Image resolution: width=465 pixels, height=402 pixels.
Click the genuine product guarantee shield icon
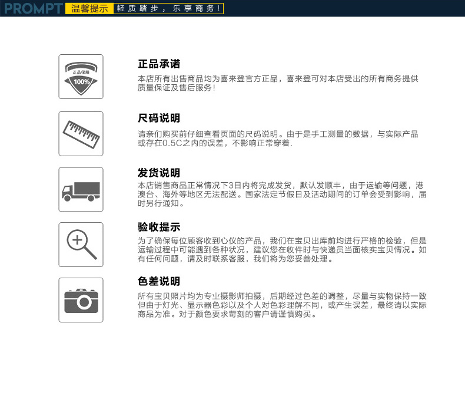tap(81, 76)
